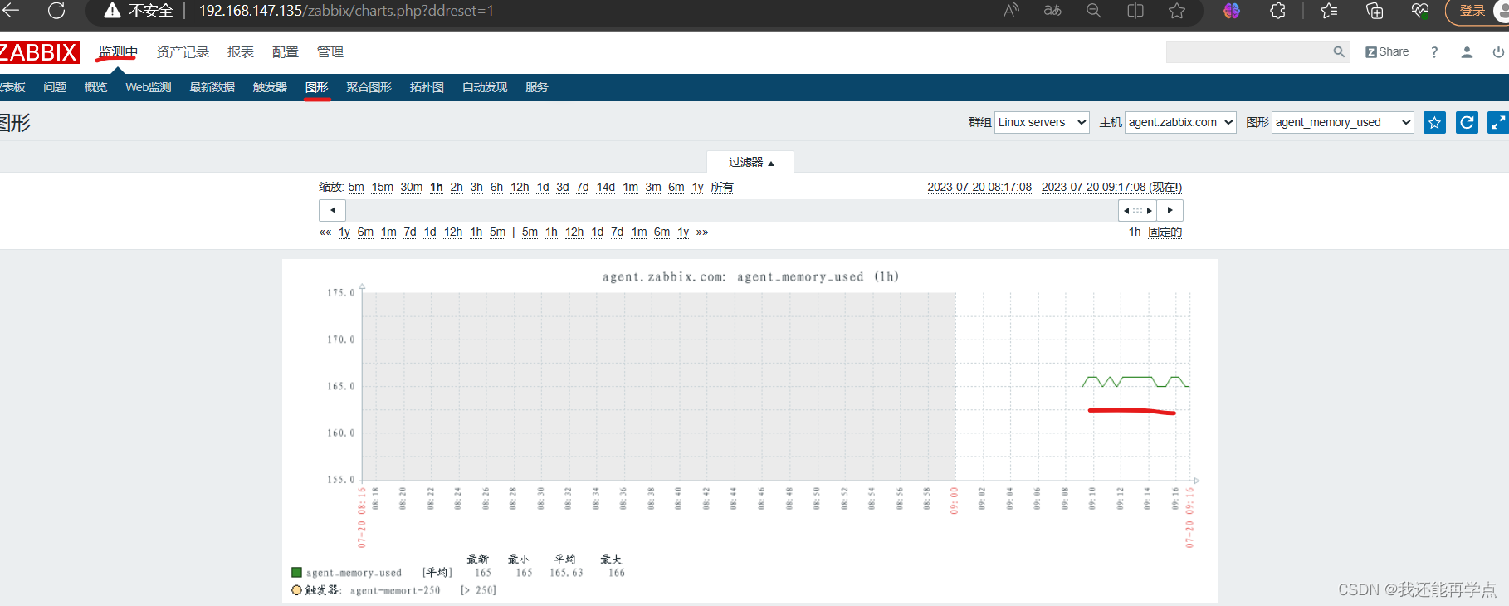Collapse the 过滤器 filter tab
Screen dimensions: 1509x606
(x=750, y=162)
